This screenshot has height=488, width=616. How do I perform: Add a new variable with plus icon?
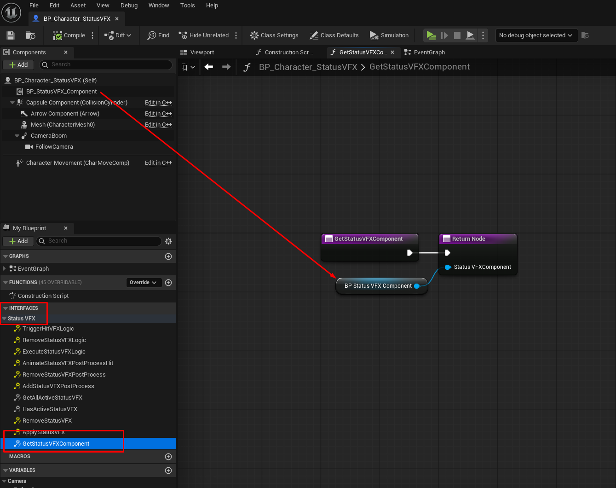tap(168, 471)
